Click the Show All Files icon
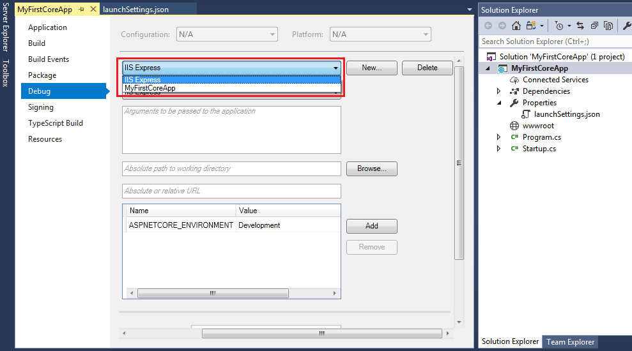 608,26
